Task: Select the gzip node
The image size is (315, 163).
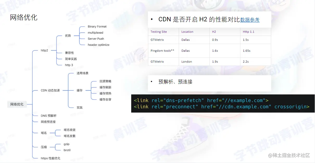Action: pos(67,144)
